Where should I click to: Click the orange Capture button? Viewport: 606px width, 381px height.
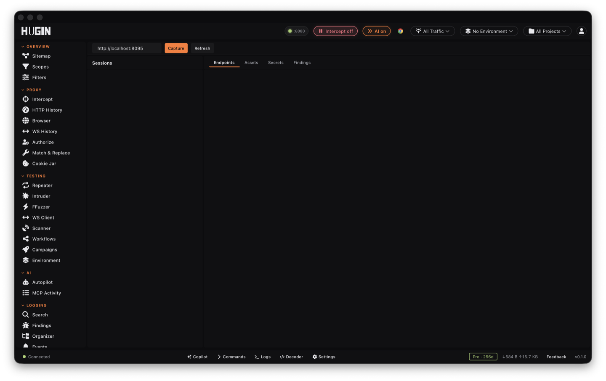click(176, 48)
